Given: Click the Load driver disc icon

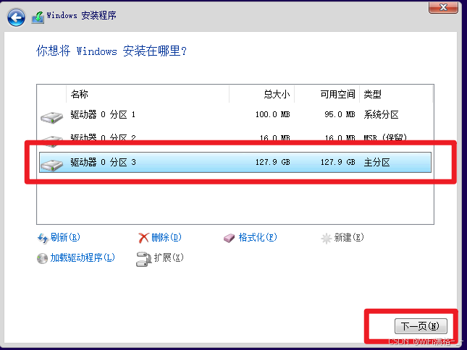Looking at the screenshot, I should click(x=42, y=258).
